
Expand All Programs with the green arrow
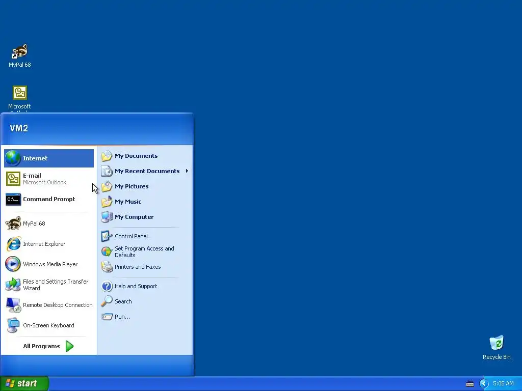69,346
